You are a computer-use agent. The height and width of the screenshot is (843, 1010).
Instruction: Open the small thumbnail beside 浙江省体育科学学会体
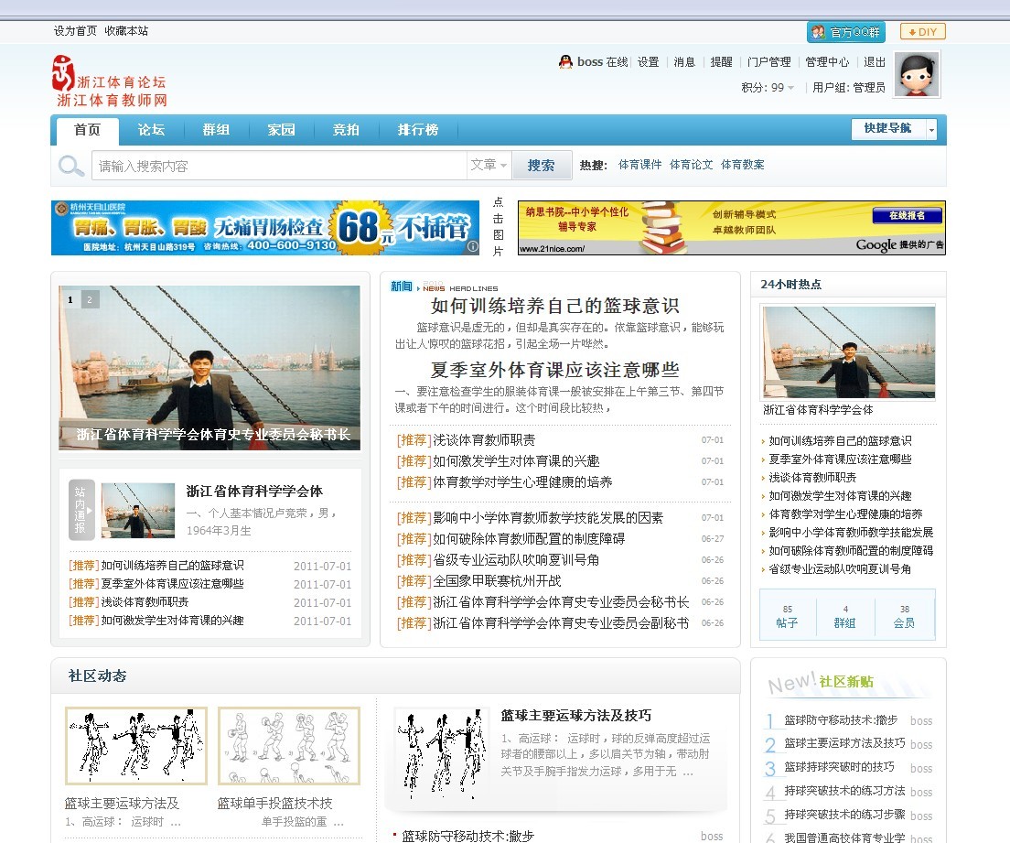[138, 511]
